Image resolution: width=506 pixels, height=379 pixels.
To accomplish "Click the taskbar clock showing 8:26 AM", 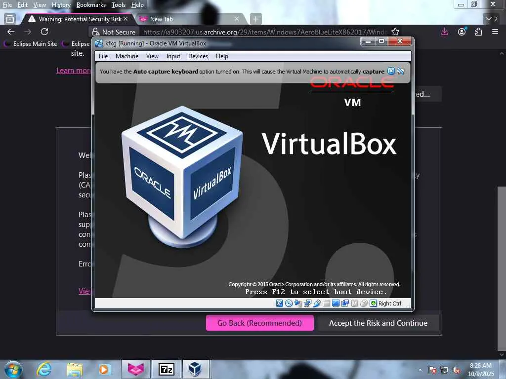I will 481,369.
